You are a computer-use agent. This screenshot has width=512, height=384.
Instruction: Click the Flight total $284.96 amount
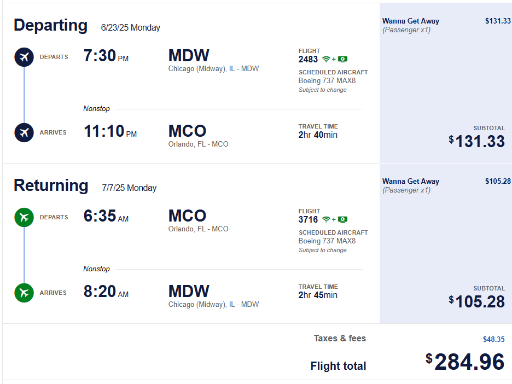465,362
